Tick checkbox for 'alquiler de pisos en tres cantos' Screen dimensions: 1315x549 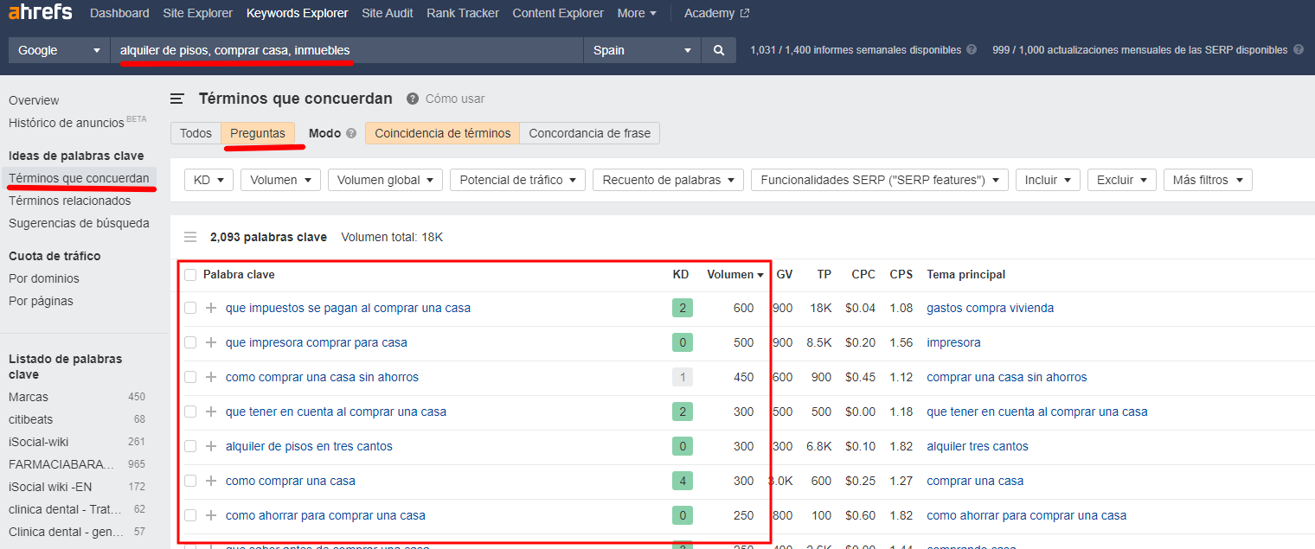click(x=190, y=446)
